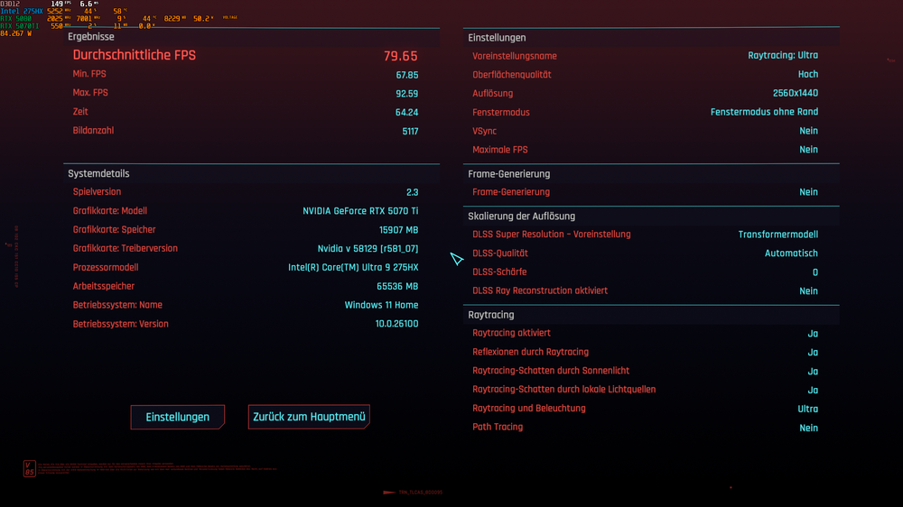
Task: Click Oberflächenqualität value Hoch
Action: 808,74
